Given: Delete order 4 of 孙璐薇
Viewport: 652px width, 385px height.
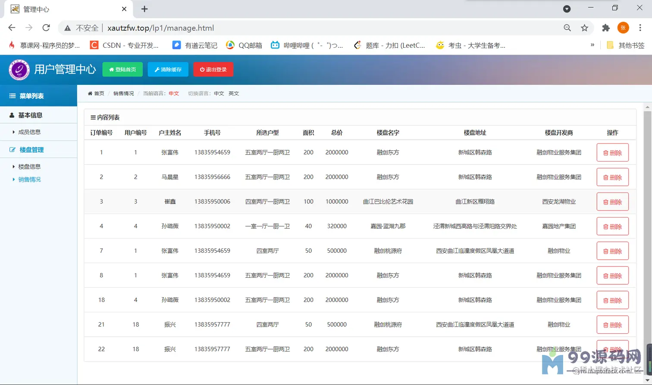Looking at the screenshot, I should (612, 226).
